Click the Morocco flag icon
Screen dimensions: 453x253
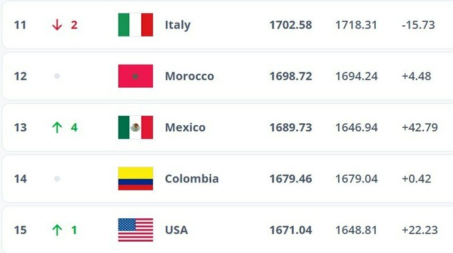point(135,76)
